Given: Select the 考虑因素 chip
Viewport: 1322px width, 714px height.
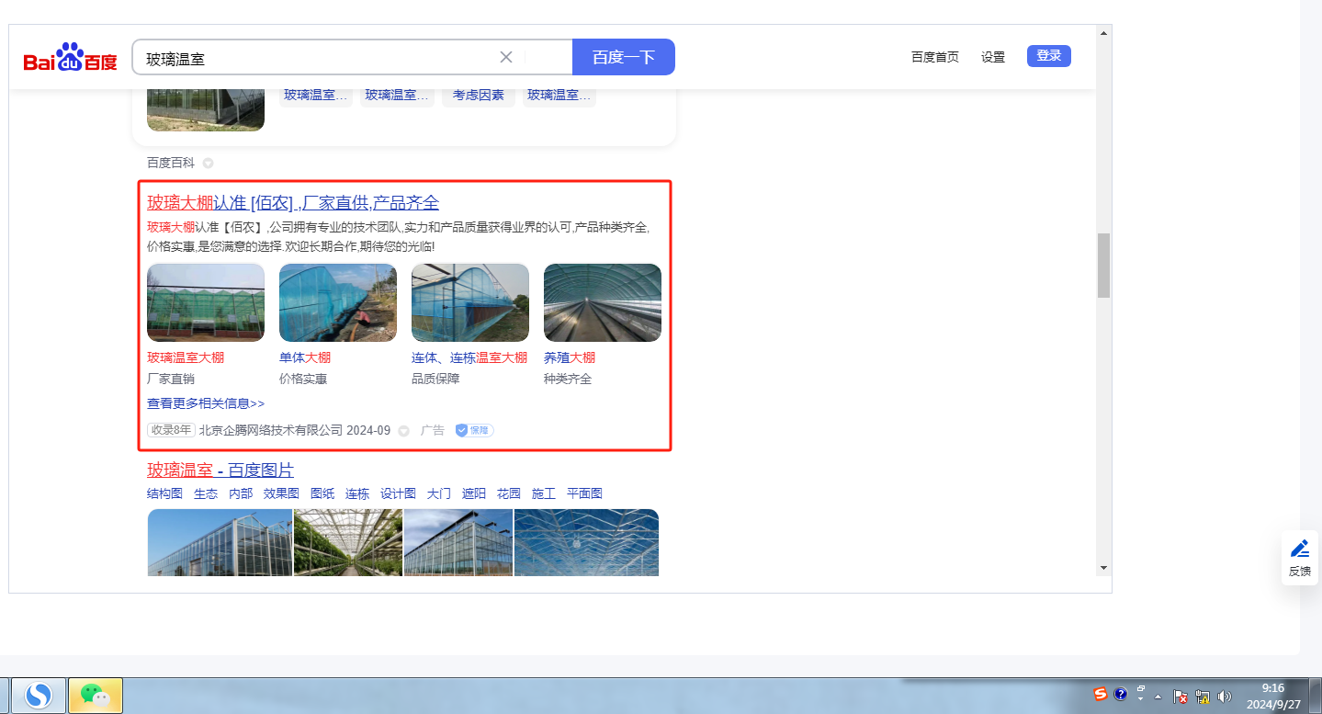Looking at the screenshot, I should click(479, 96).
